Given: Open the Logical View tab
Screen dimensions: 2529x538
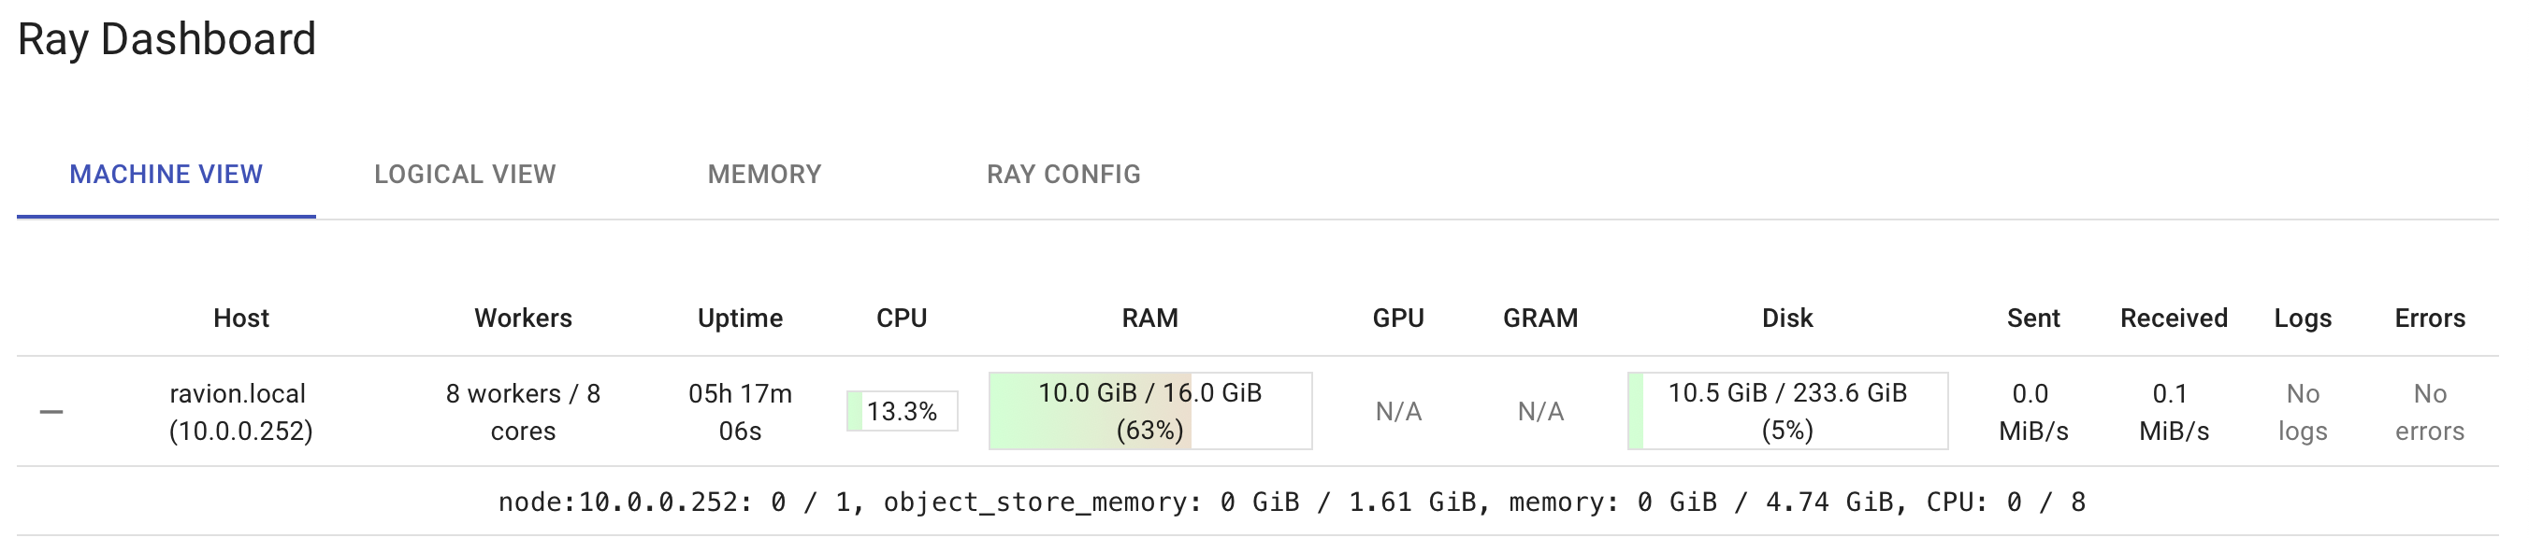Looking at the screenshot, I should (x=465, y=175).
